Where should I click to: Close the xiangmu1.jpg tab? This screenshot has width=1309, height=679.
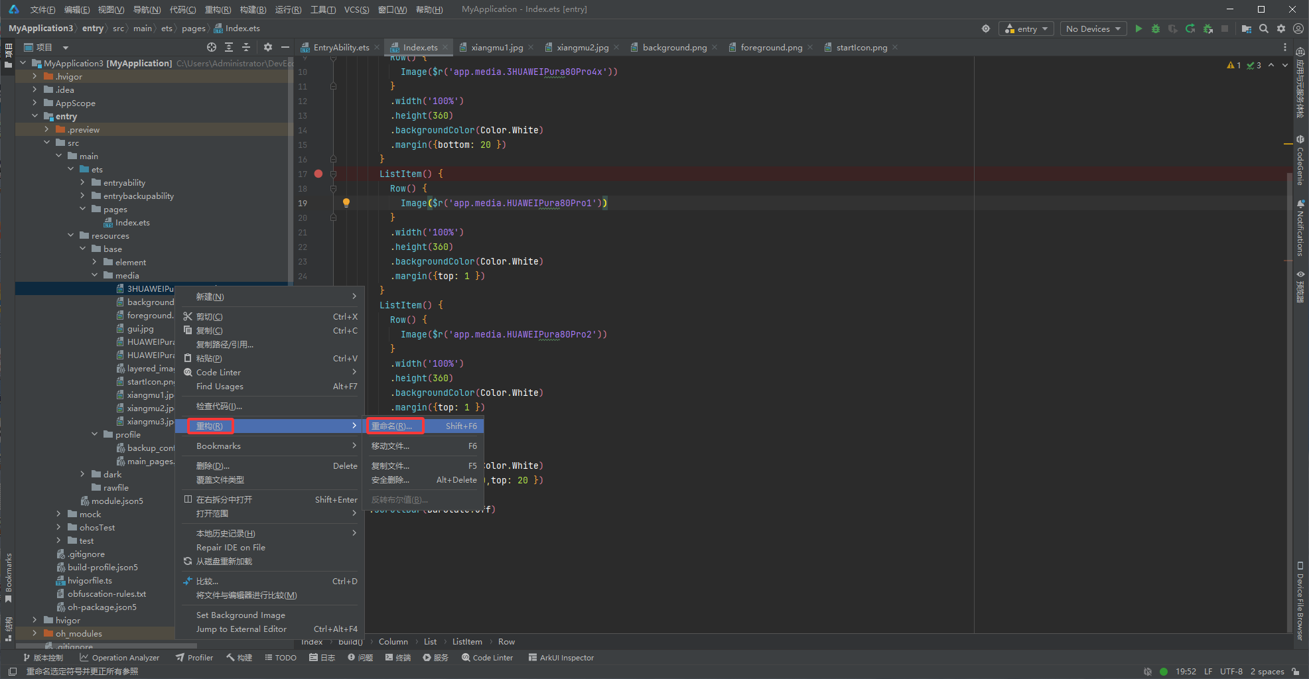(x=531, y=47)
